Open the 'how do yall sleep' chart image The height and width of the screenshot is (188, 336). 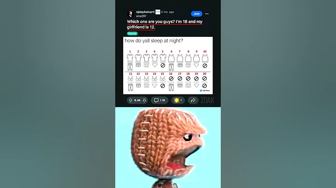[168, 66]
